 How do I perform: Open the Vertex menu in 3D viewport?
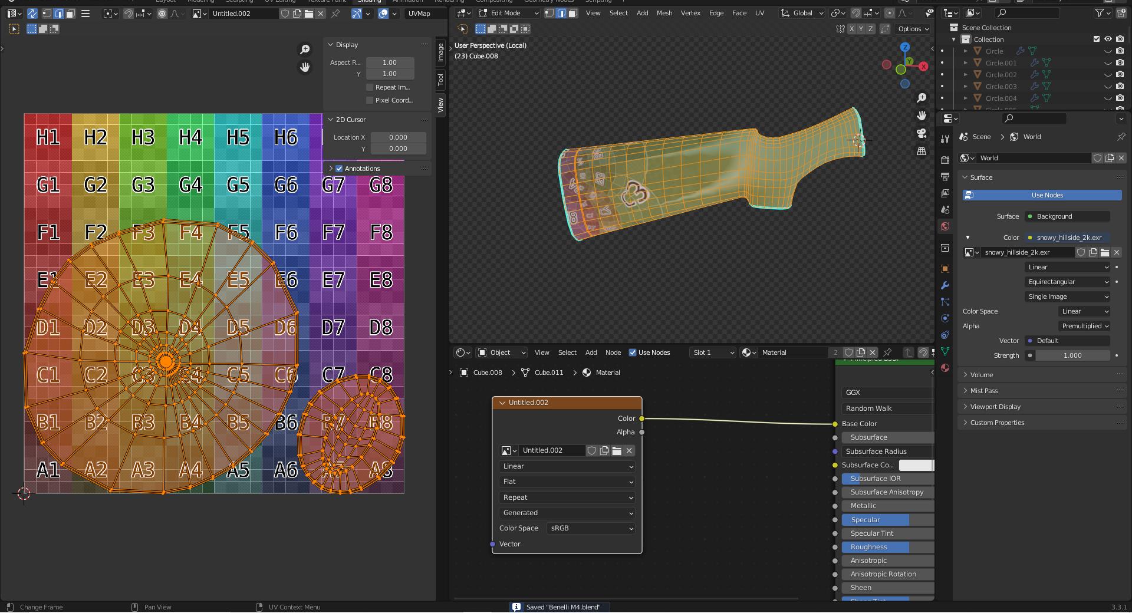tap(690, 13)
